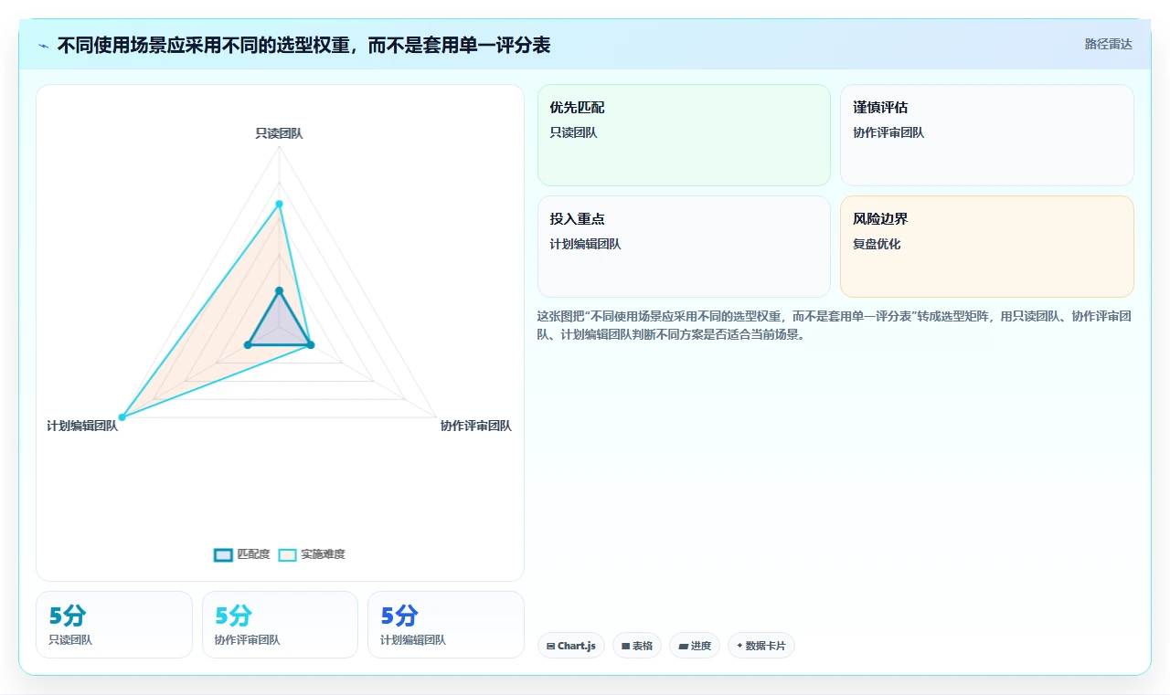Toggle the 实施难度 legend item

(312, 554)
